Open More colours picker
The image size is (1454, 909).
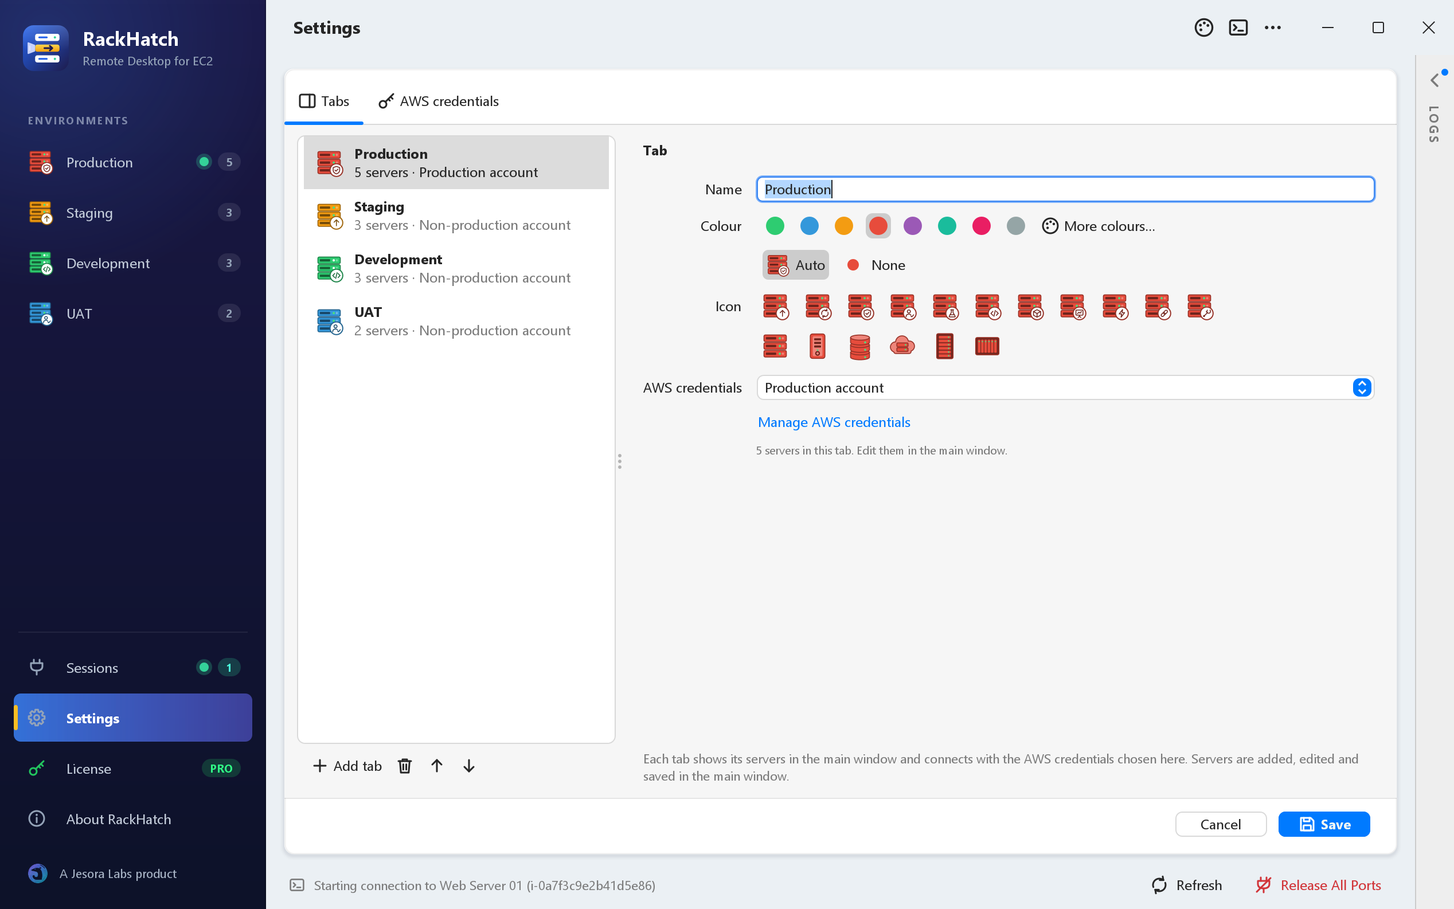(1098, 226)
